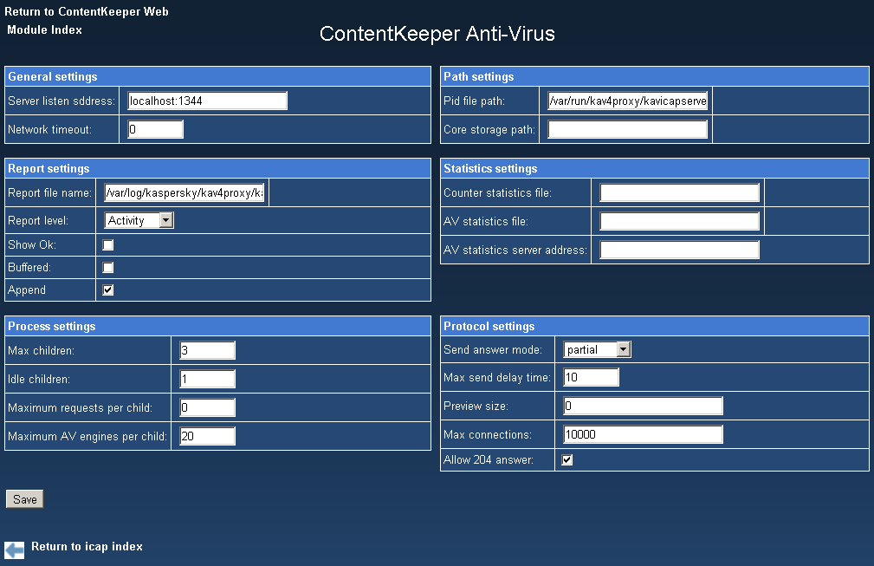
Task: Focus the Preview size input
Action: (644, 406)
